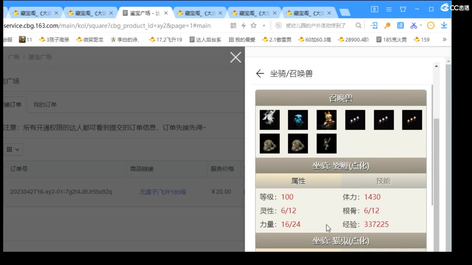This screenshot has height=265, width=472.
Task: Click the translate toolbar icon
Action: 400,25
